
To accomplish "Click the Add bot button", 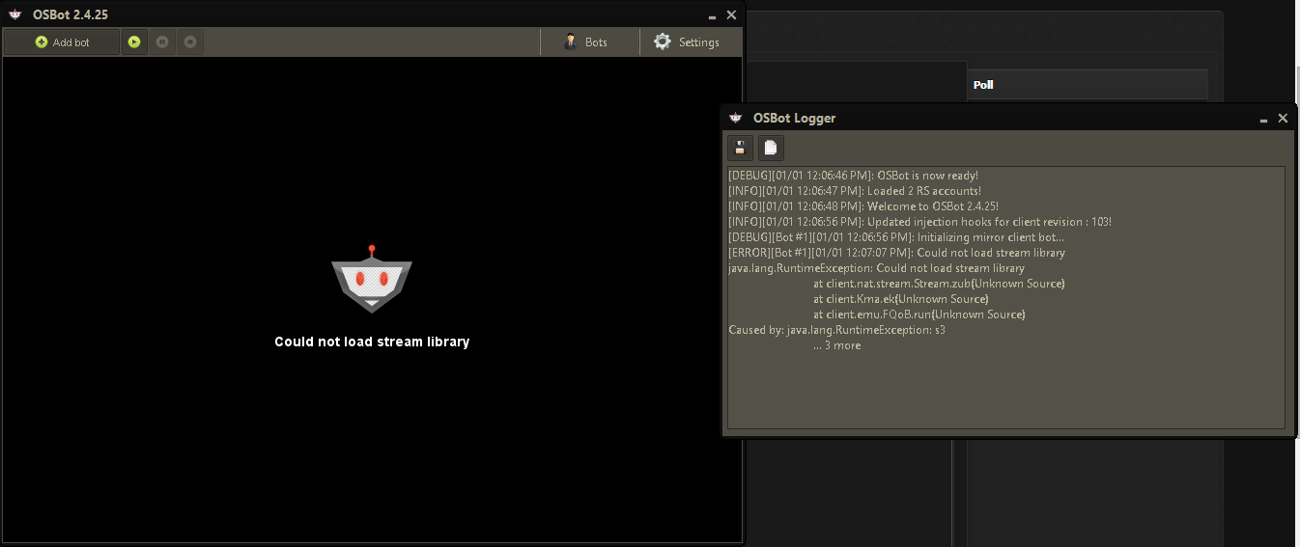I will point(62,42).
